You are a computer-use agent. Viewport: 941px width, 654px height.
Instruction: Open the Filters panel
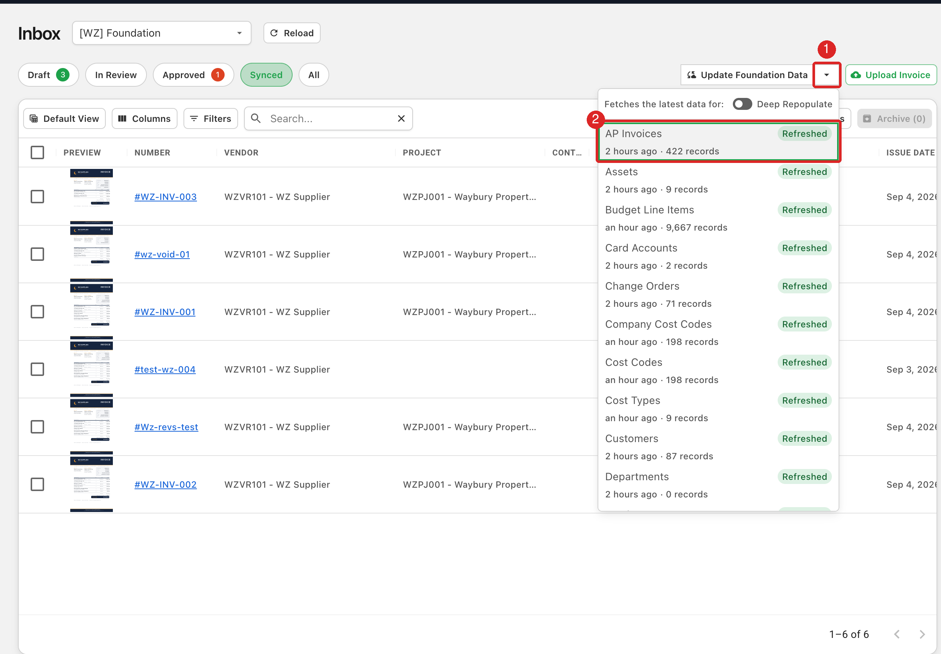click(x=210, y=118)
